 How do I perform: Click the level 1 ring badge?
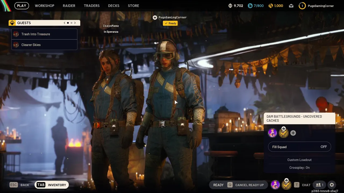(302, 6)
